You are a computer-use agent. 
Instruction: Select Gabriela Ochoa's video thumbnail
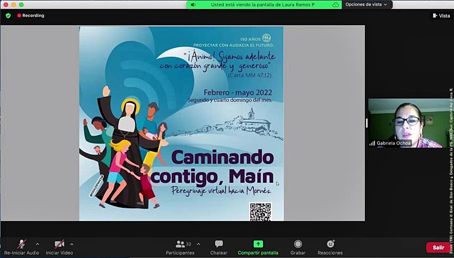tap(408, 123)
